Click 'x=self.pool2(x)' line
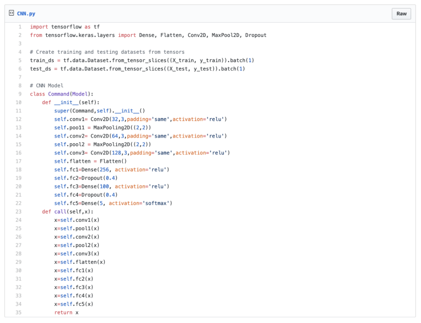Viewport: 421px width, 323px height. click(77, 245)
